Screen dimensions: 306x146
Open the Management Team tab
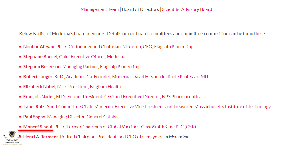(x=99, y=9)
